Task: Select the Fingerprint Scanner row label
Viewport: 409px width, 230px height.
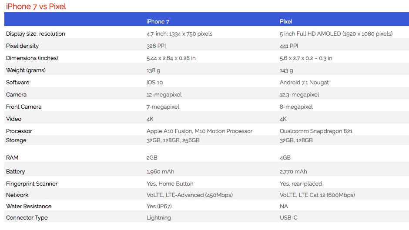Action: click(x=32, y=183)
